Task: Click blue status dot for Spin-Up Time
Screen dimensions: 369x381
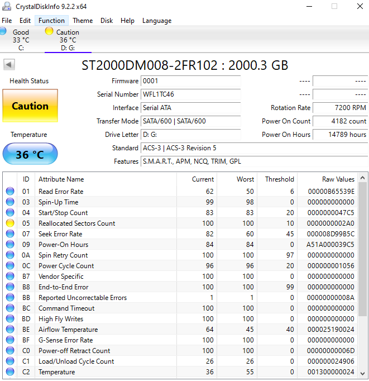Action: [x=10, y=202]
